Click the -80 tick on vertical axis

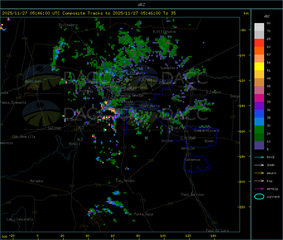243,30
